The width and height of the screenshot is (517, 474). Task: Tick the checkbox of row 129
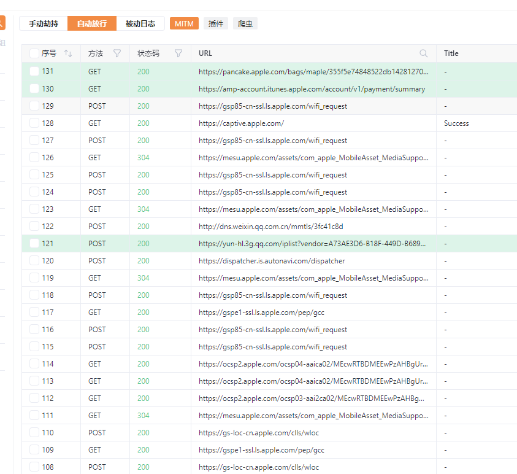coord(34,106)
